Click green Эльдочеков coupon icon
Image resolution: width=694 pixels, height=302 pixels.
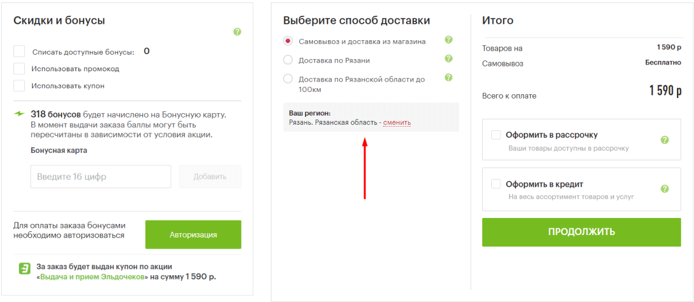point(24,269)
